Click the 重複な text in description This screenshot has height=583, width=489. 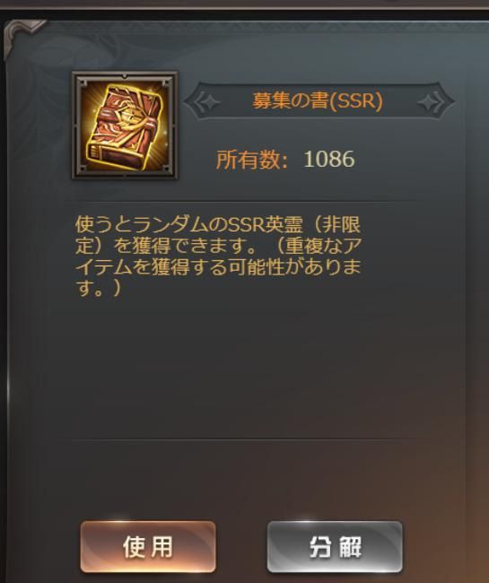click(x=314, y=246)
